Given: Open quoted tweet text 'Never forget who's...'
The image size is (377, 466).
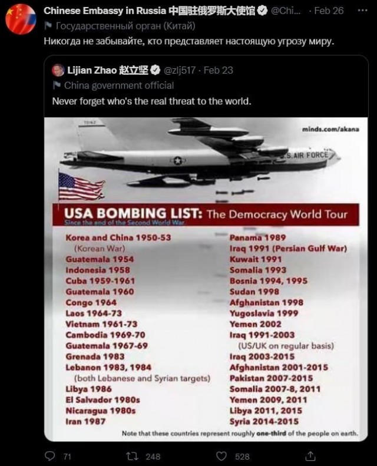Looking at the screenshot, I should pos(151,101).
